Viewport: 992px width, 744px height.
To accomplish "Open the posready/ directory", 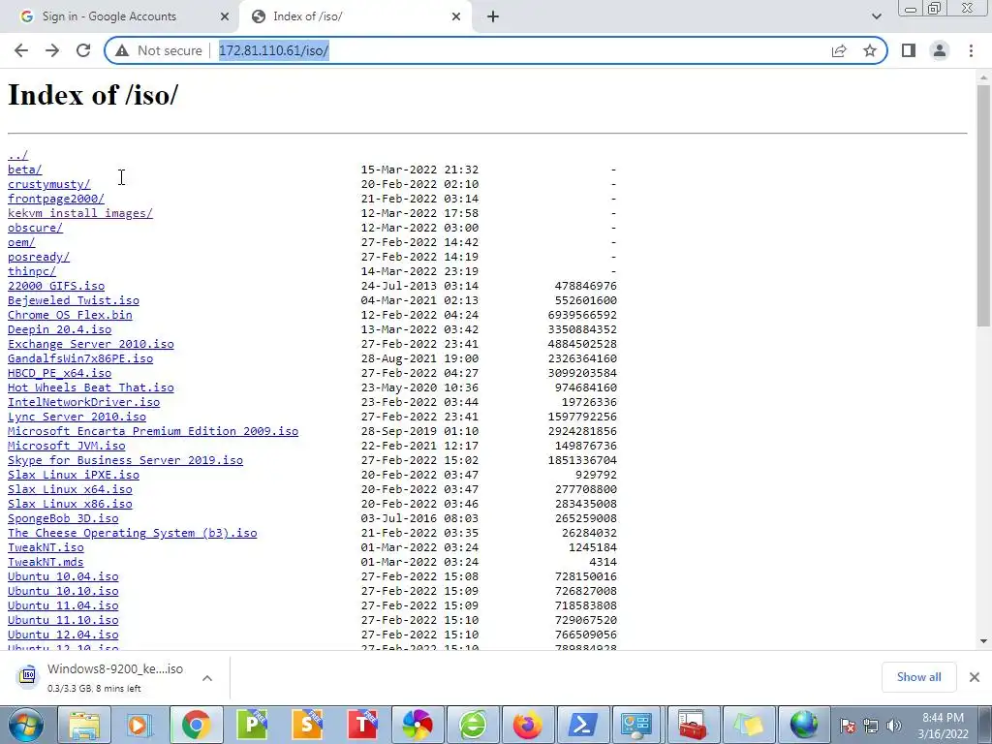I will [x=39, y=257].
